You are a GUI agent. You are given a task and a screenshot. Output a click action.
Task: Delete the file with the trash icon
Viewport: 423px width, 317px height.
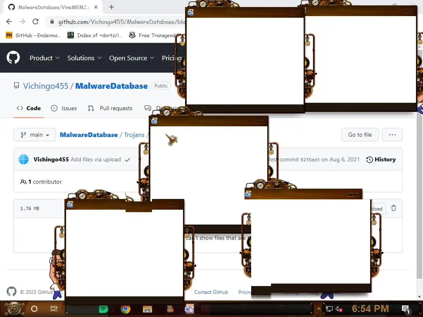[x=394, y=208]
